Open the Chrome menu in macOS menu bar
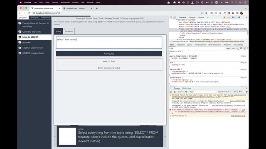 [x=27, y=2]
